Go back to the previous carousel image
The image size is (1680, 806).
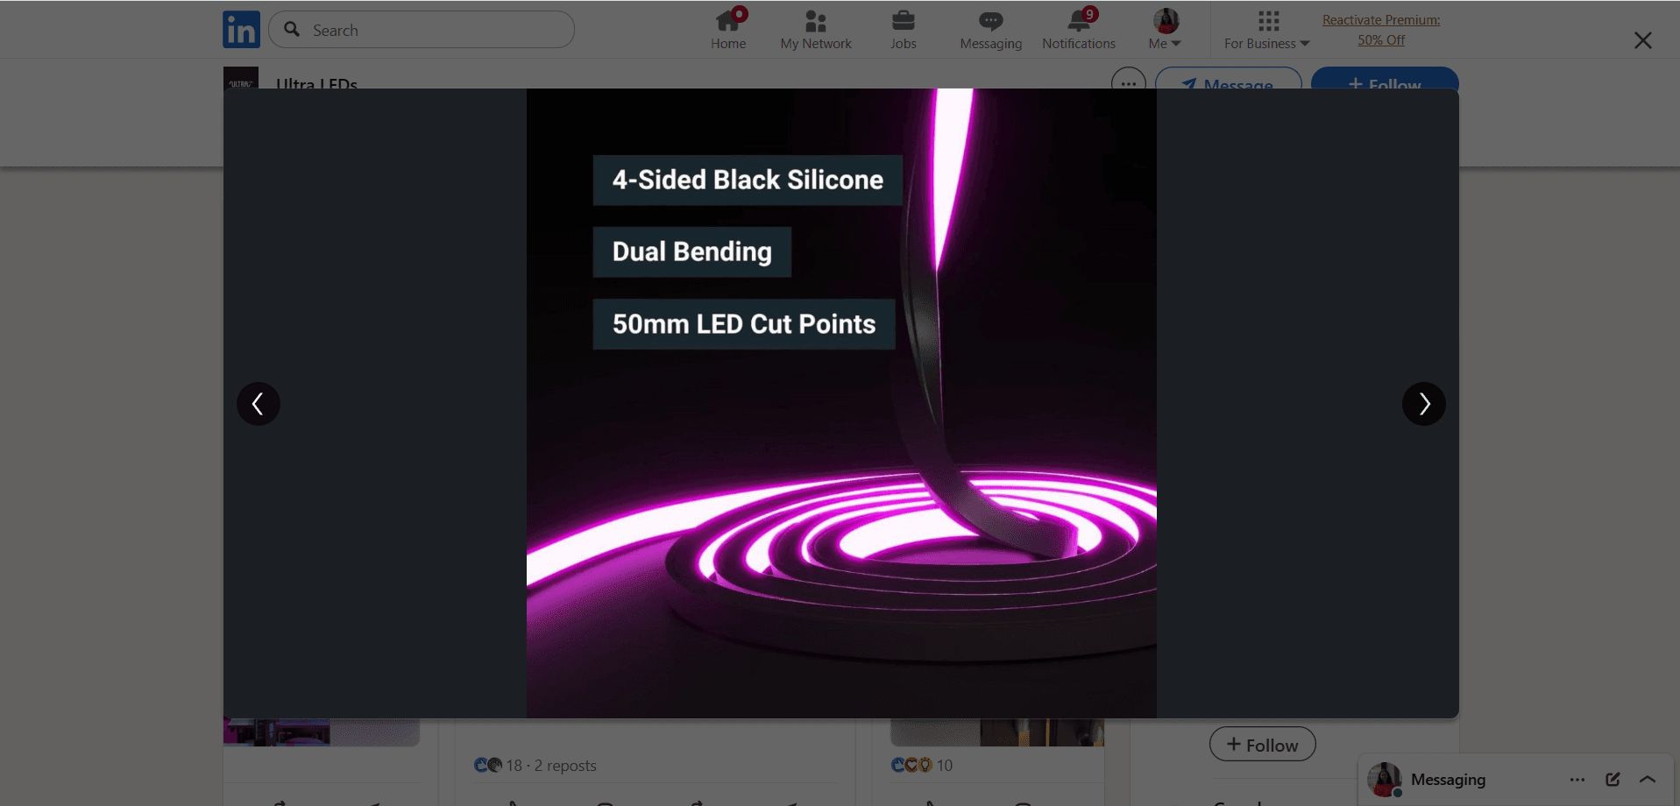pos(259,403)
